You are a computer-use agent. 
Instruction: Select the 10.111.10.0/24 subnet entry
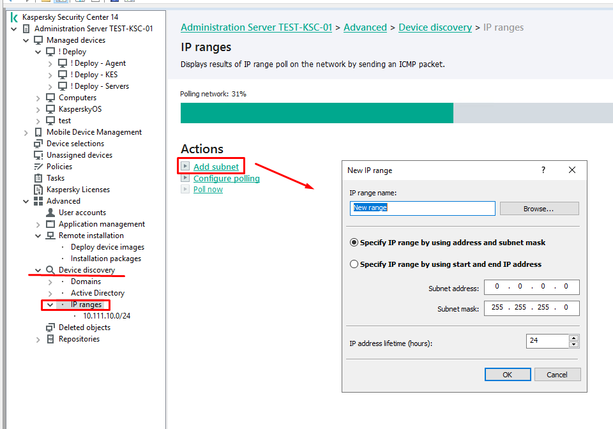coord(107,316)
